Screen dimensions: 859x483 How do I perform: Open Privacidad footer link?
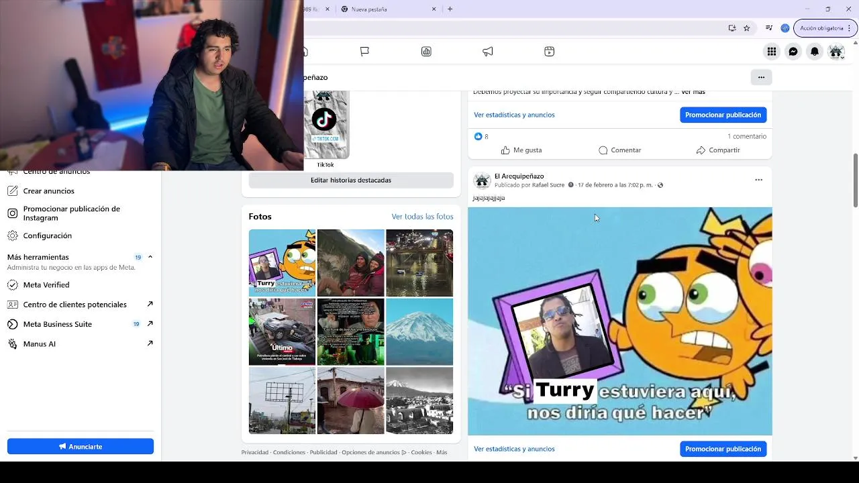click(x=255, y=452)
